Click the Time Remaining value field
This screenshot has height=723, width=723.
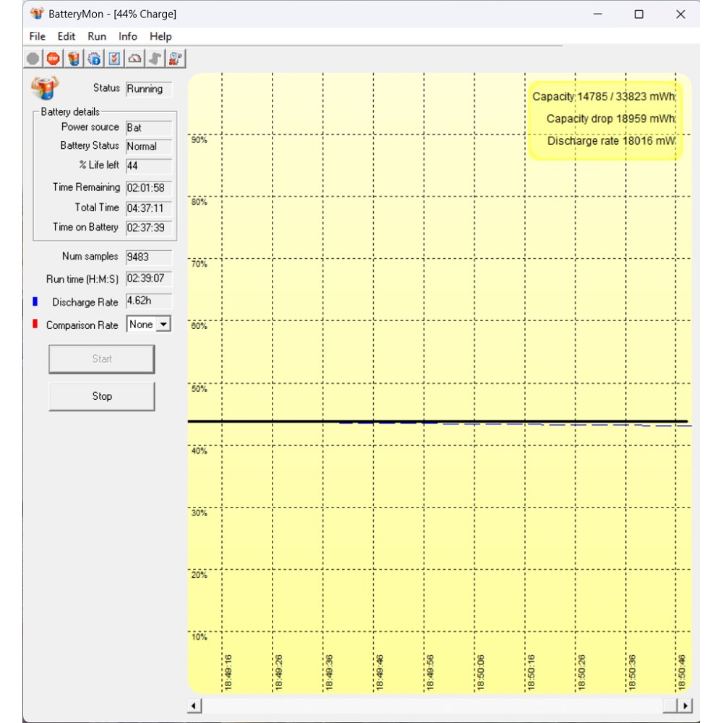coord(148,188)
